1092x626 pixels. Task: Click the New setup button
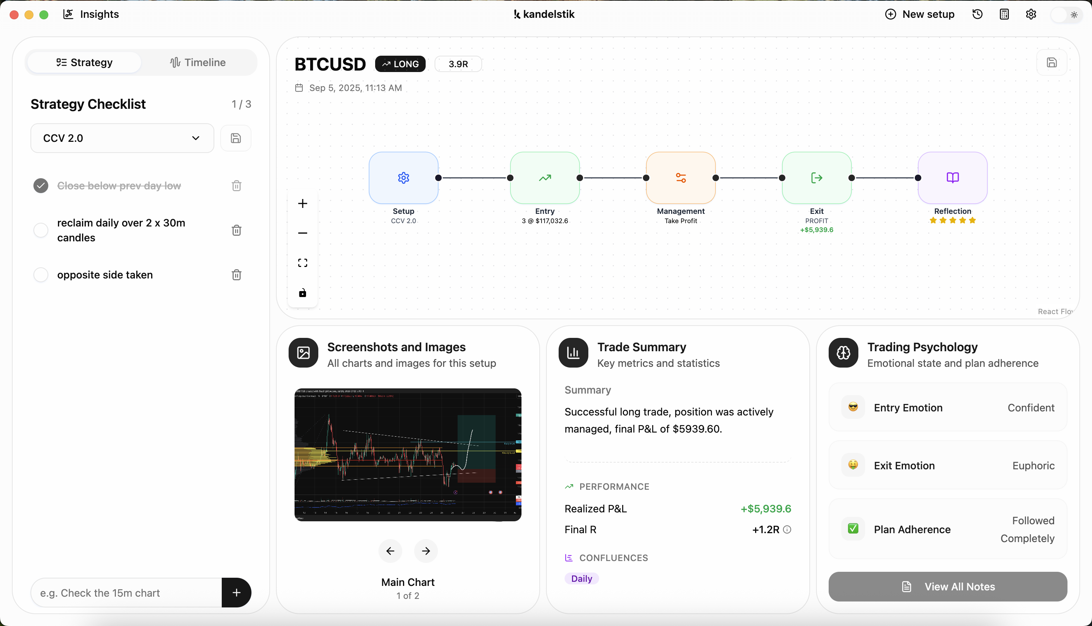920,14
